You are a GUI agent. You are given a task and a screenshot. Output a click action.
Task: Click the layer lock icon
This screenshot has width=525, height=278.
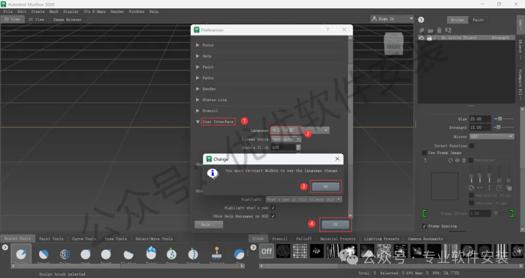[x=429, y=38]
